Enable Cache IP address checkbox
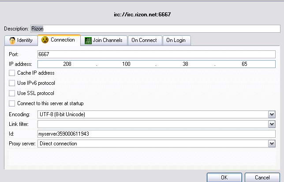284x182 pixels. (x=12, y=73)
